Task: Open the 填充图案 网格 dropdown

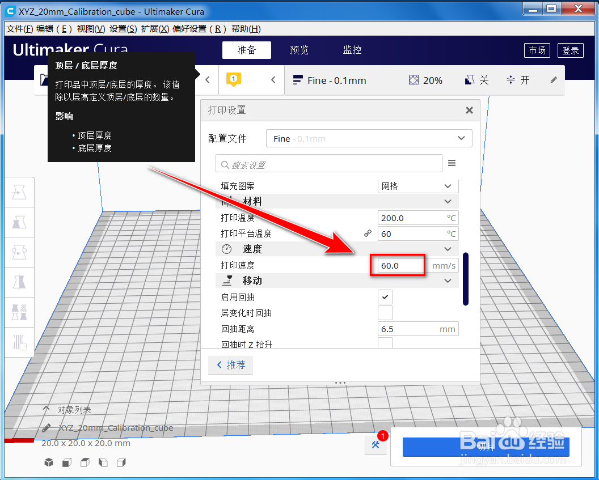Action: pyautogui.click(x=418, y=186)
